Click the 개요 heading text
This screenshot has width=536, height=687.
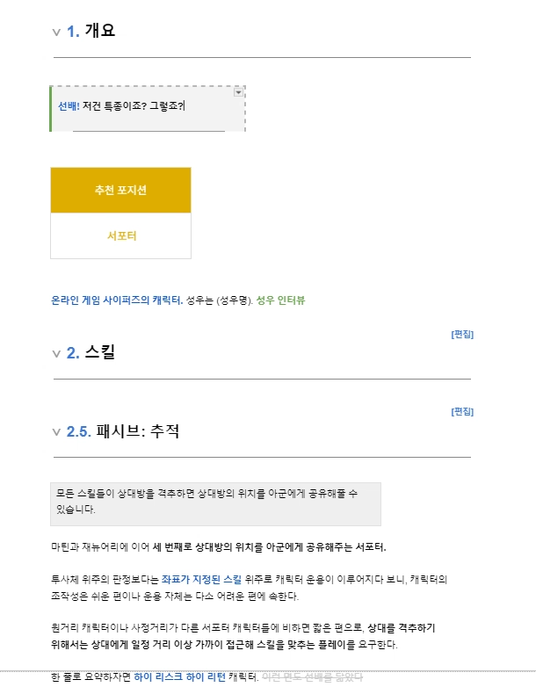pyautogui.click(x=100, y=32)
